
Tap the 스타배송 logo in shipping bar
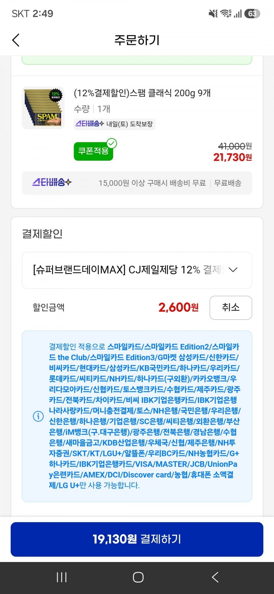click(52, 182)
